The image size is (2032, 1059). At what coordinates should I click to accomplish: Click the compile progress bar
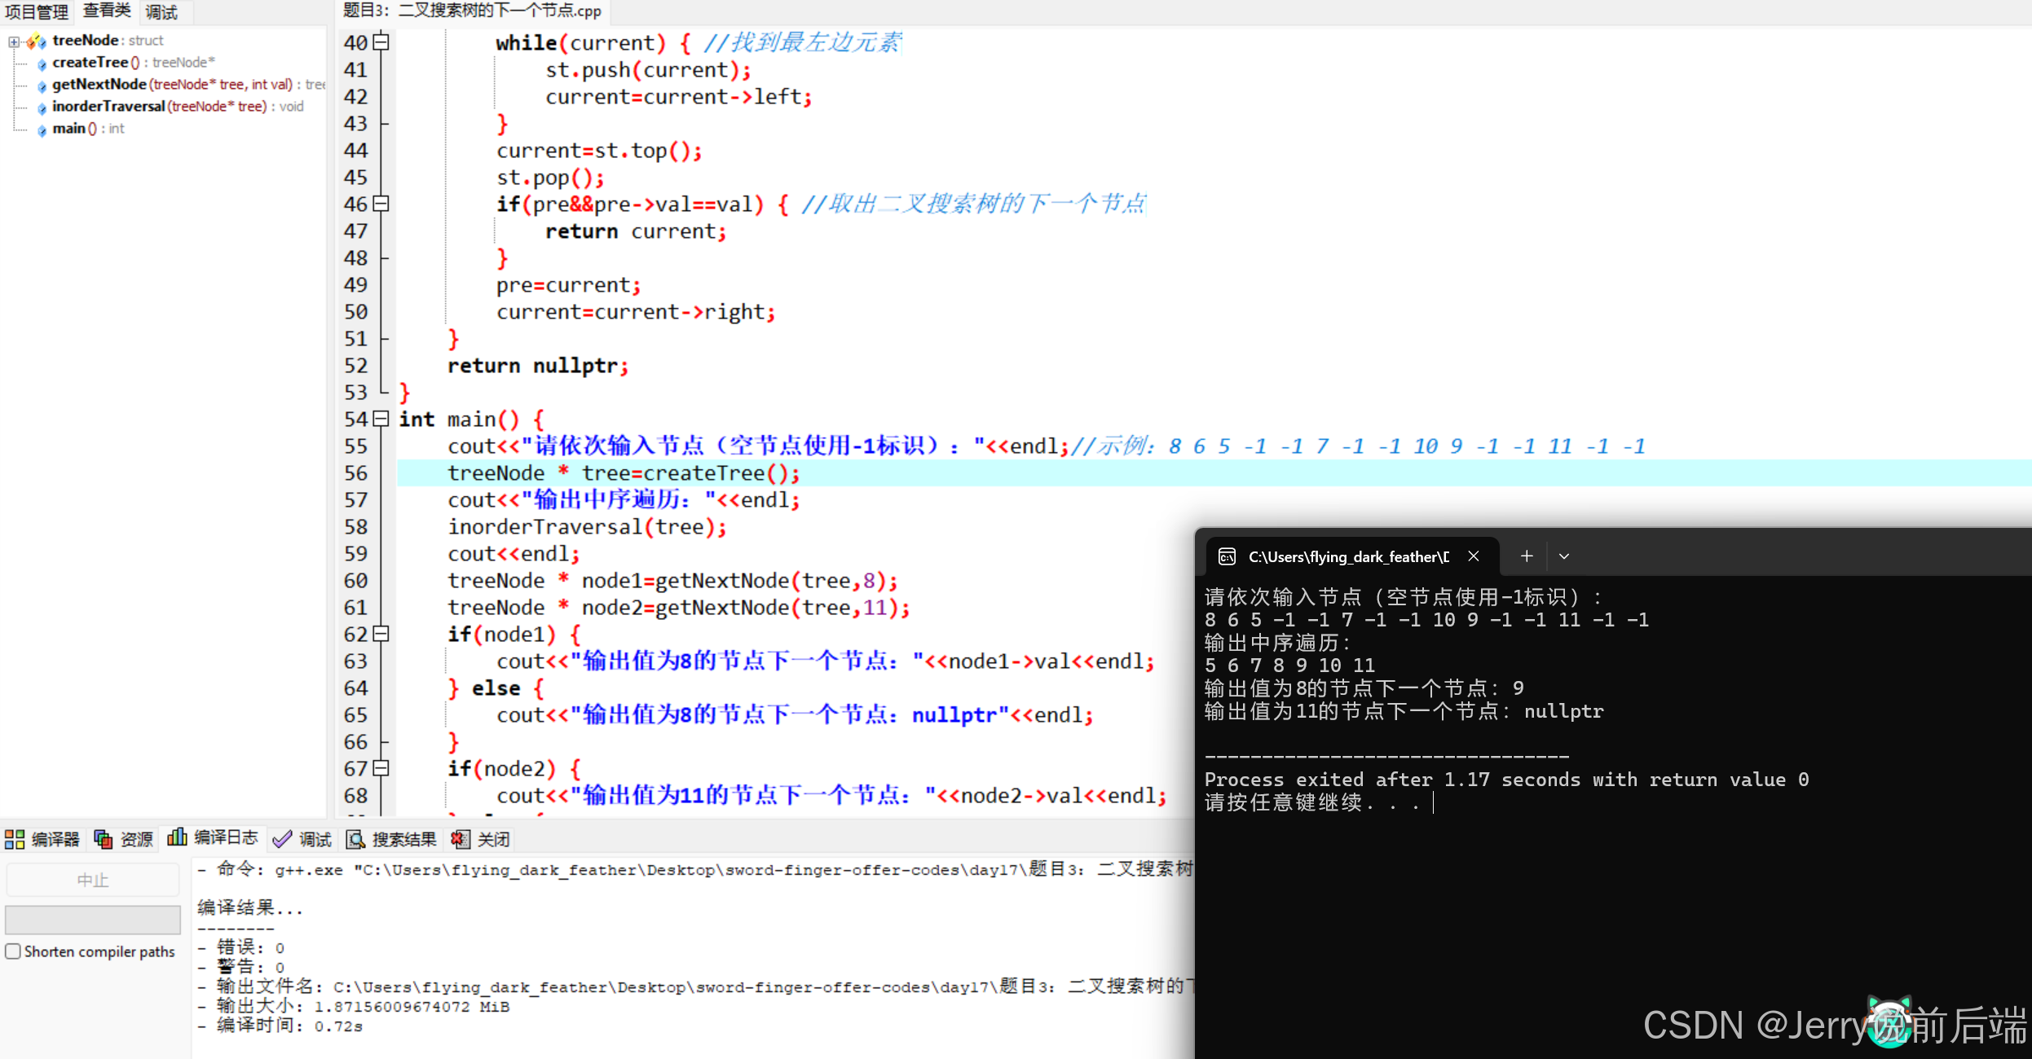click(93, 920)
